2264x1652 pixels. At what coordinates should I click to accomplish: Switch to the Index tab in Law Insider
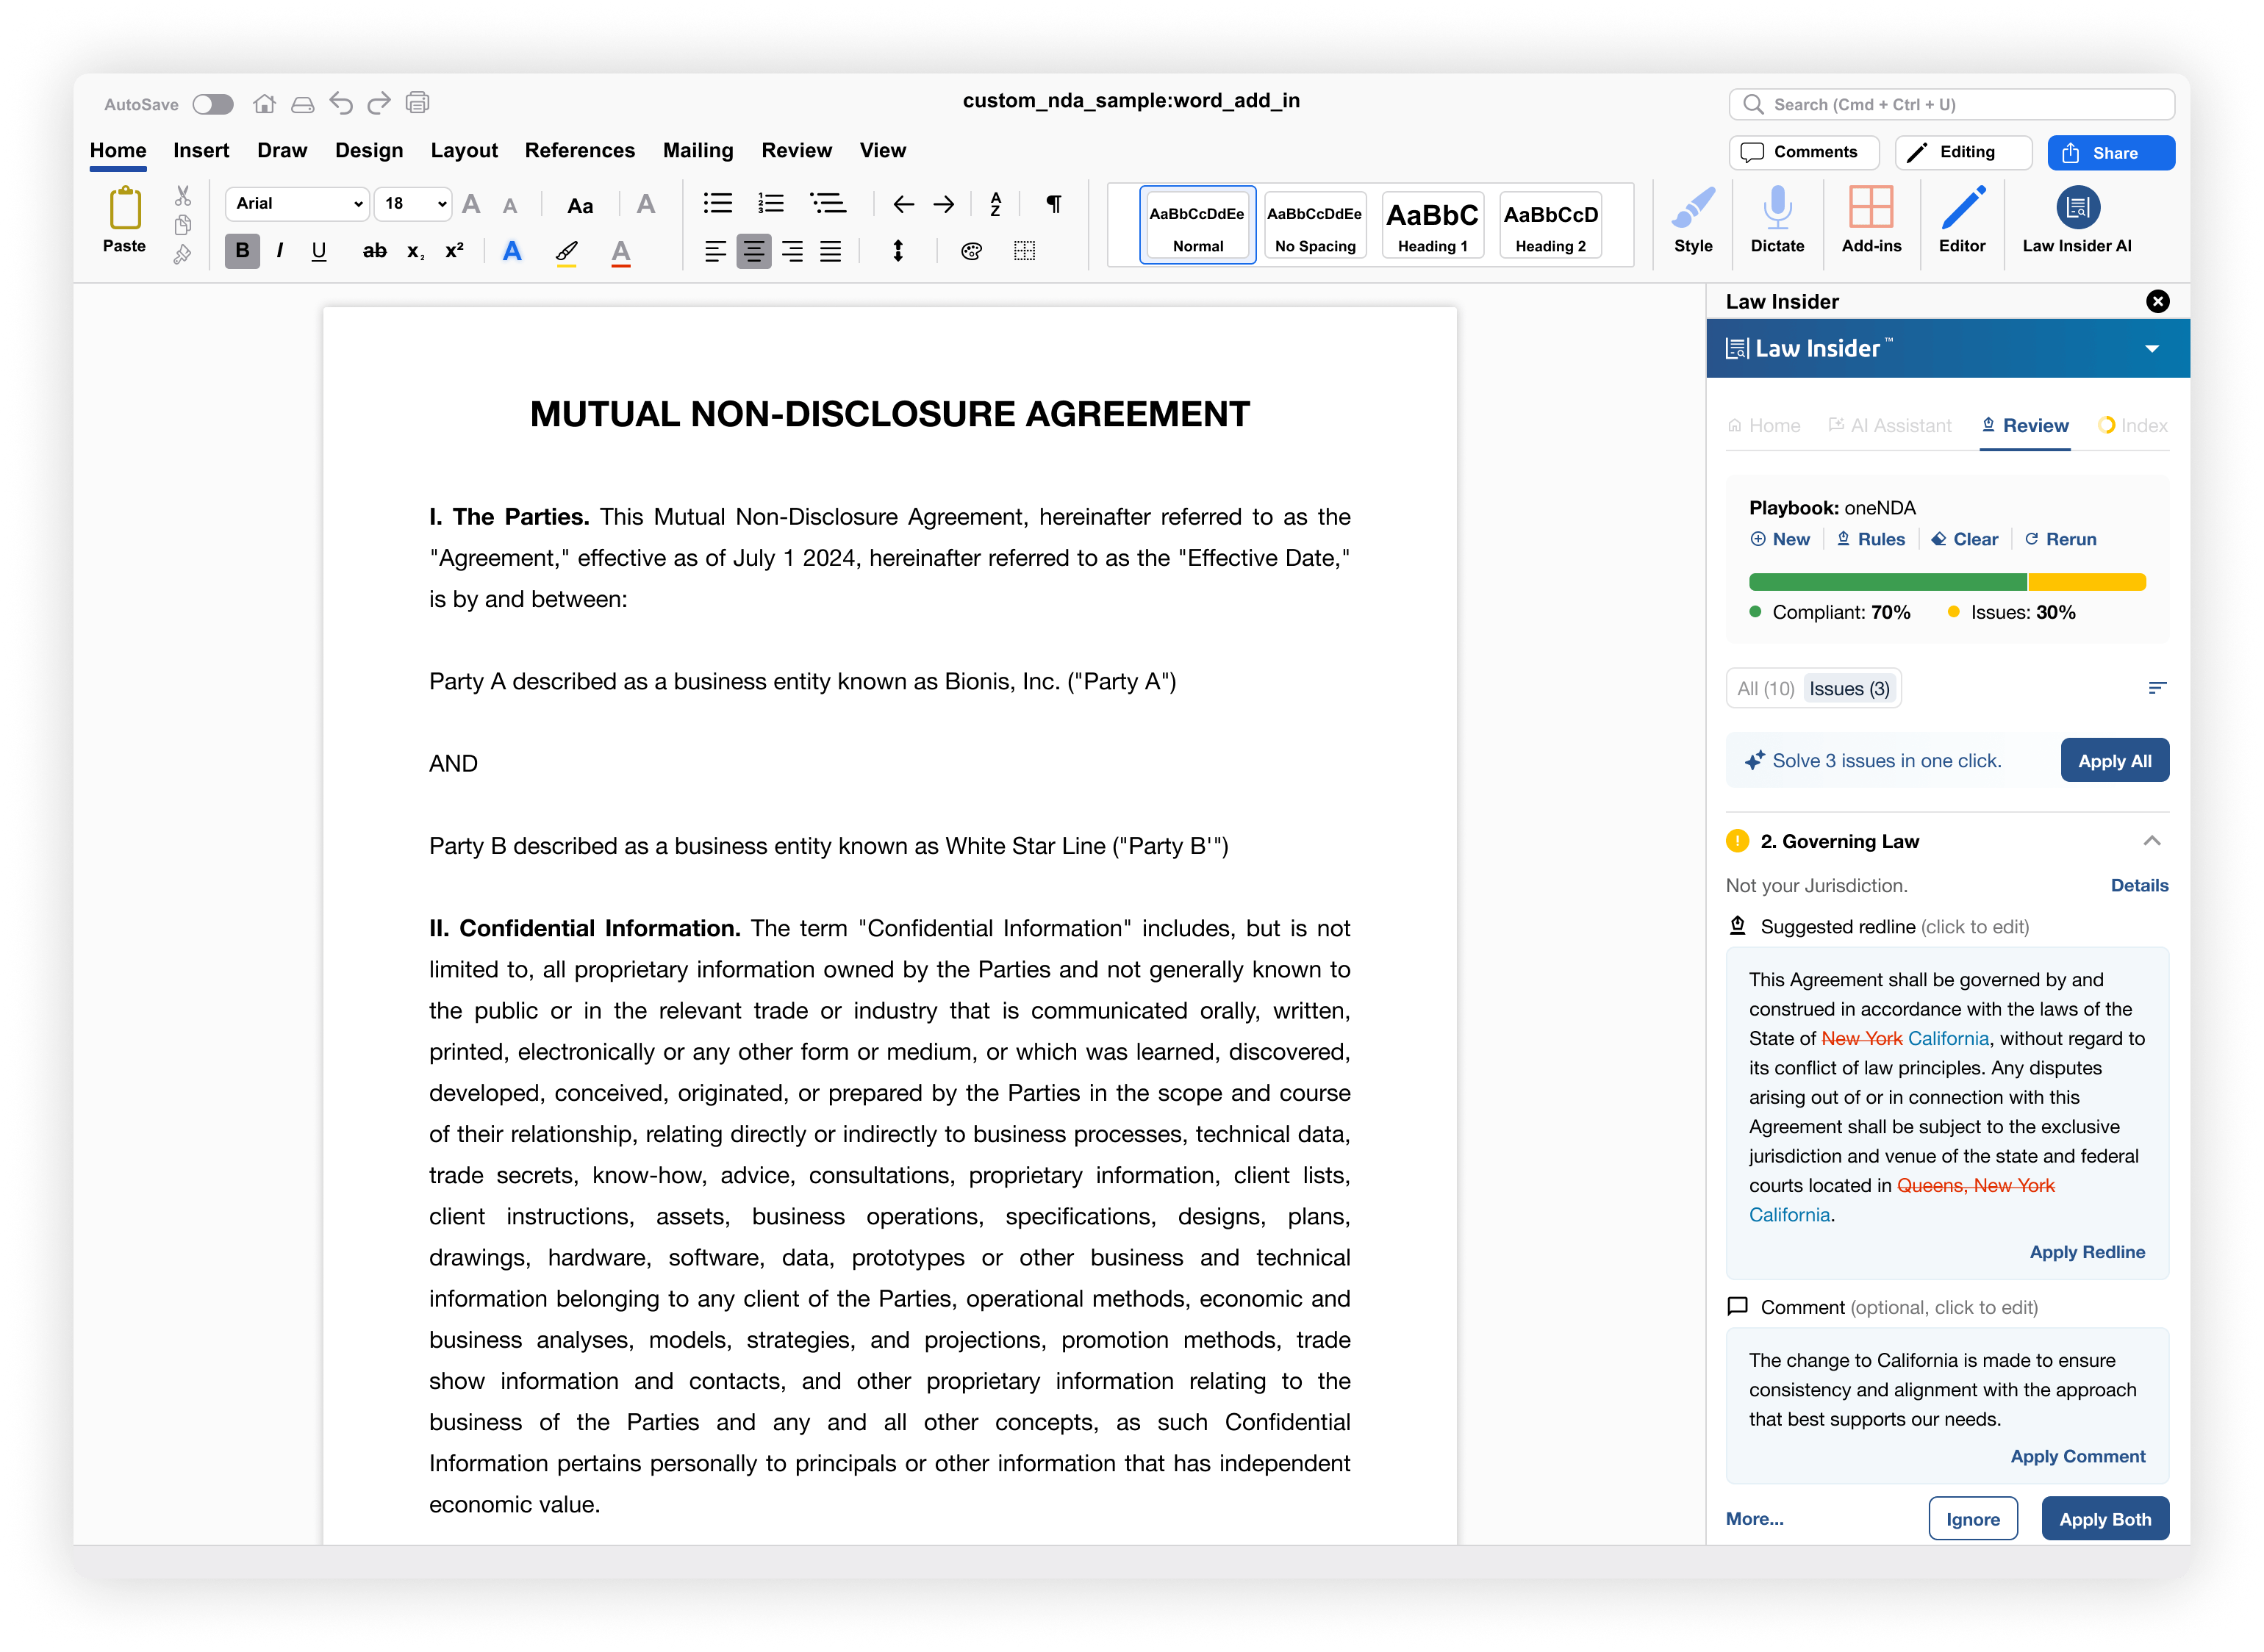(2133, 425)
